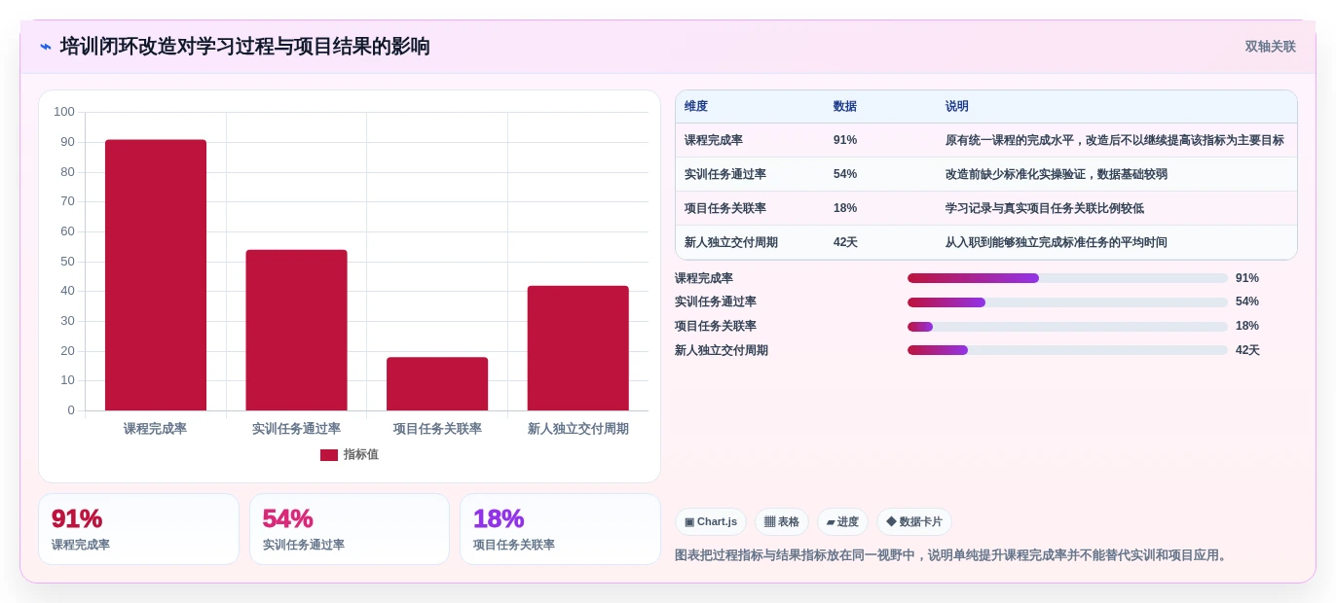The width and height of the screenshot is (1336, 603).
Task: Click the 项目任务关联率 label in the progress list
Action: click(x=716, y=327)
